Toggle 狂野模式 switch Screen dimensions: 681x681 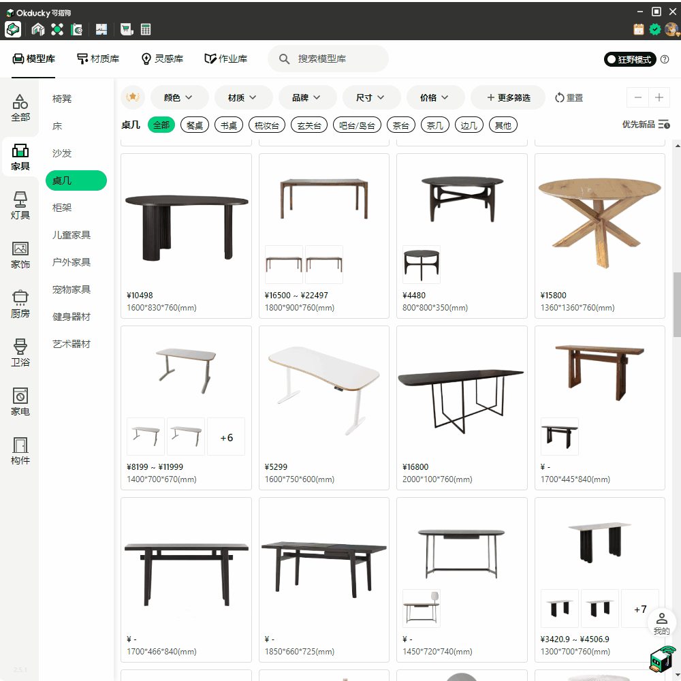629,59
